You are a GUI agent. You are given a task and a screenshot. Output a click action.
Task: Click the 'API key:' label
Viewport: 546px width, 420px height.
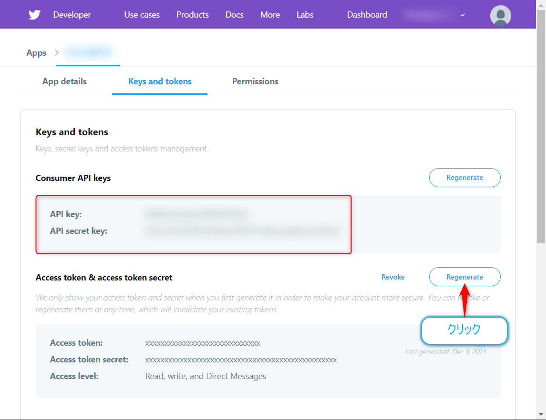tap(66, 214)
